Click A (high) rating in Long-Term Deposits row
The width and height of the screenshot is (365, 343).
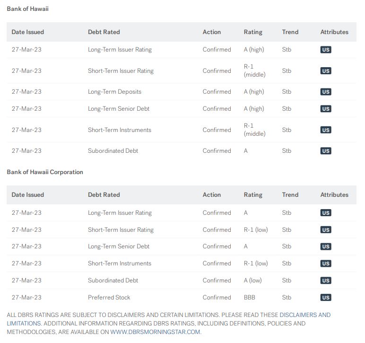click(254, 92)
